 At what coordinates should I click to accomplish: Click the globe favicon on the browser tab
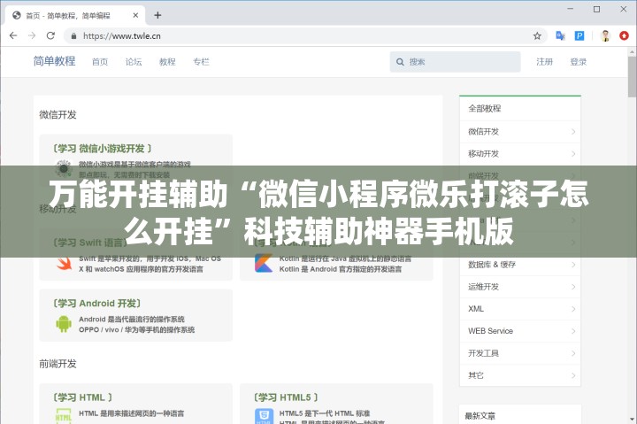17,15
